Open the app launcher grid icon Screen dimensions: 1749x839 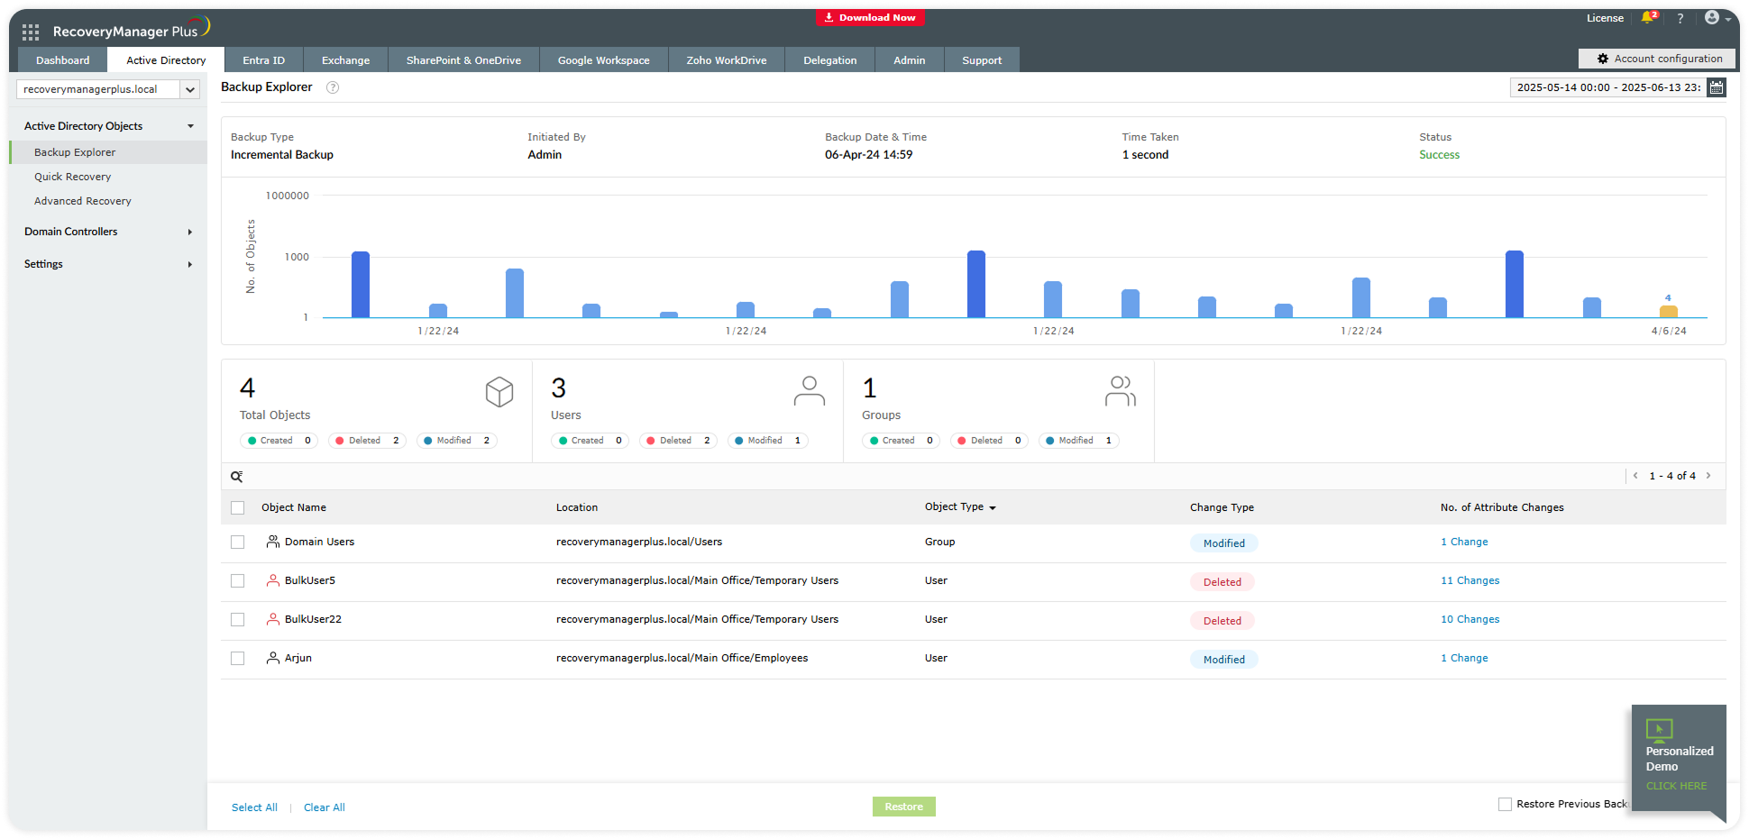31,32
